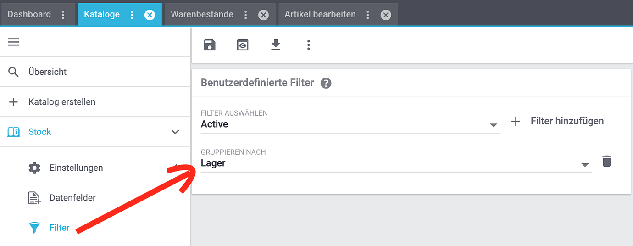Open the toolbar's three-dot more menu
This screenshot has height=246, width=633.
click(308, 45)
